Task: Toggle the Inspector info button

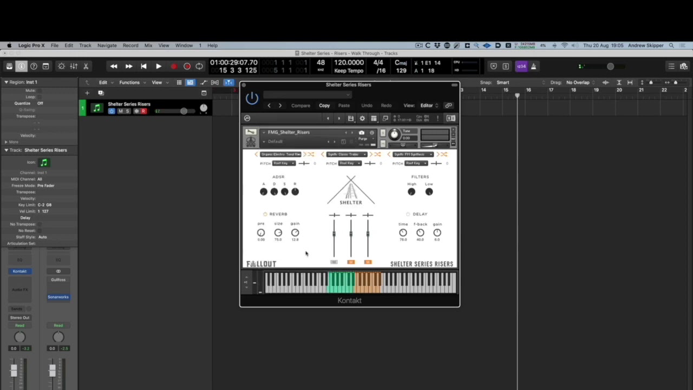Action: tap(22, 66)
